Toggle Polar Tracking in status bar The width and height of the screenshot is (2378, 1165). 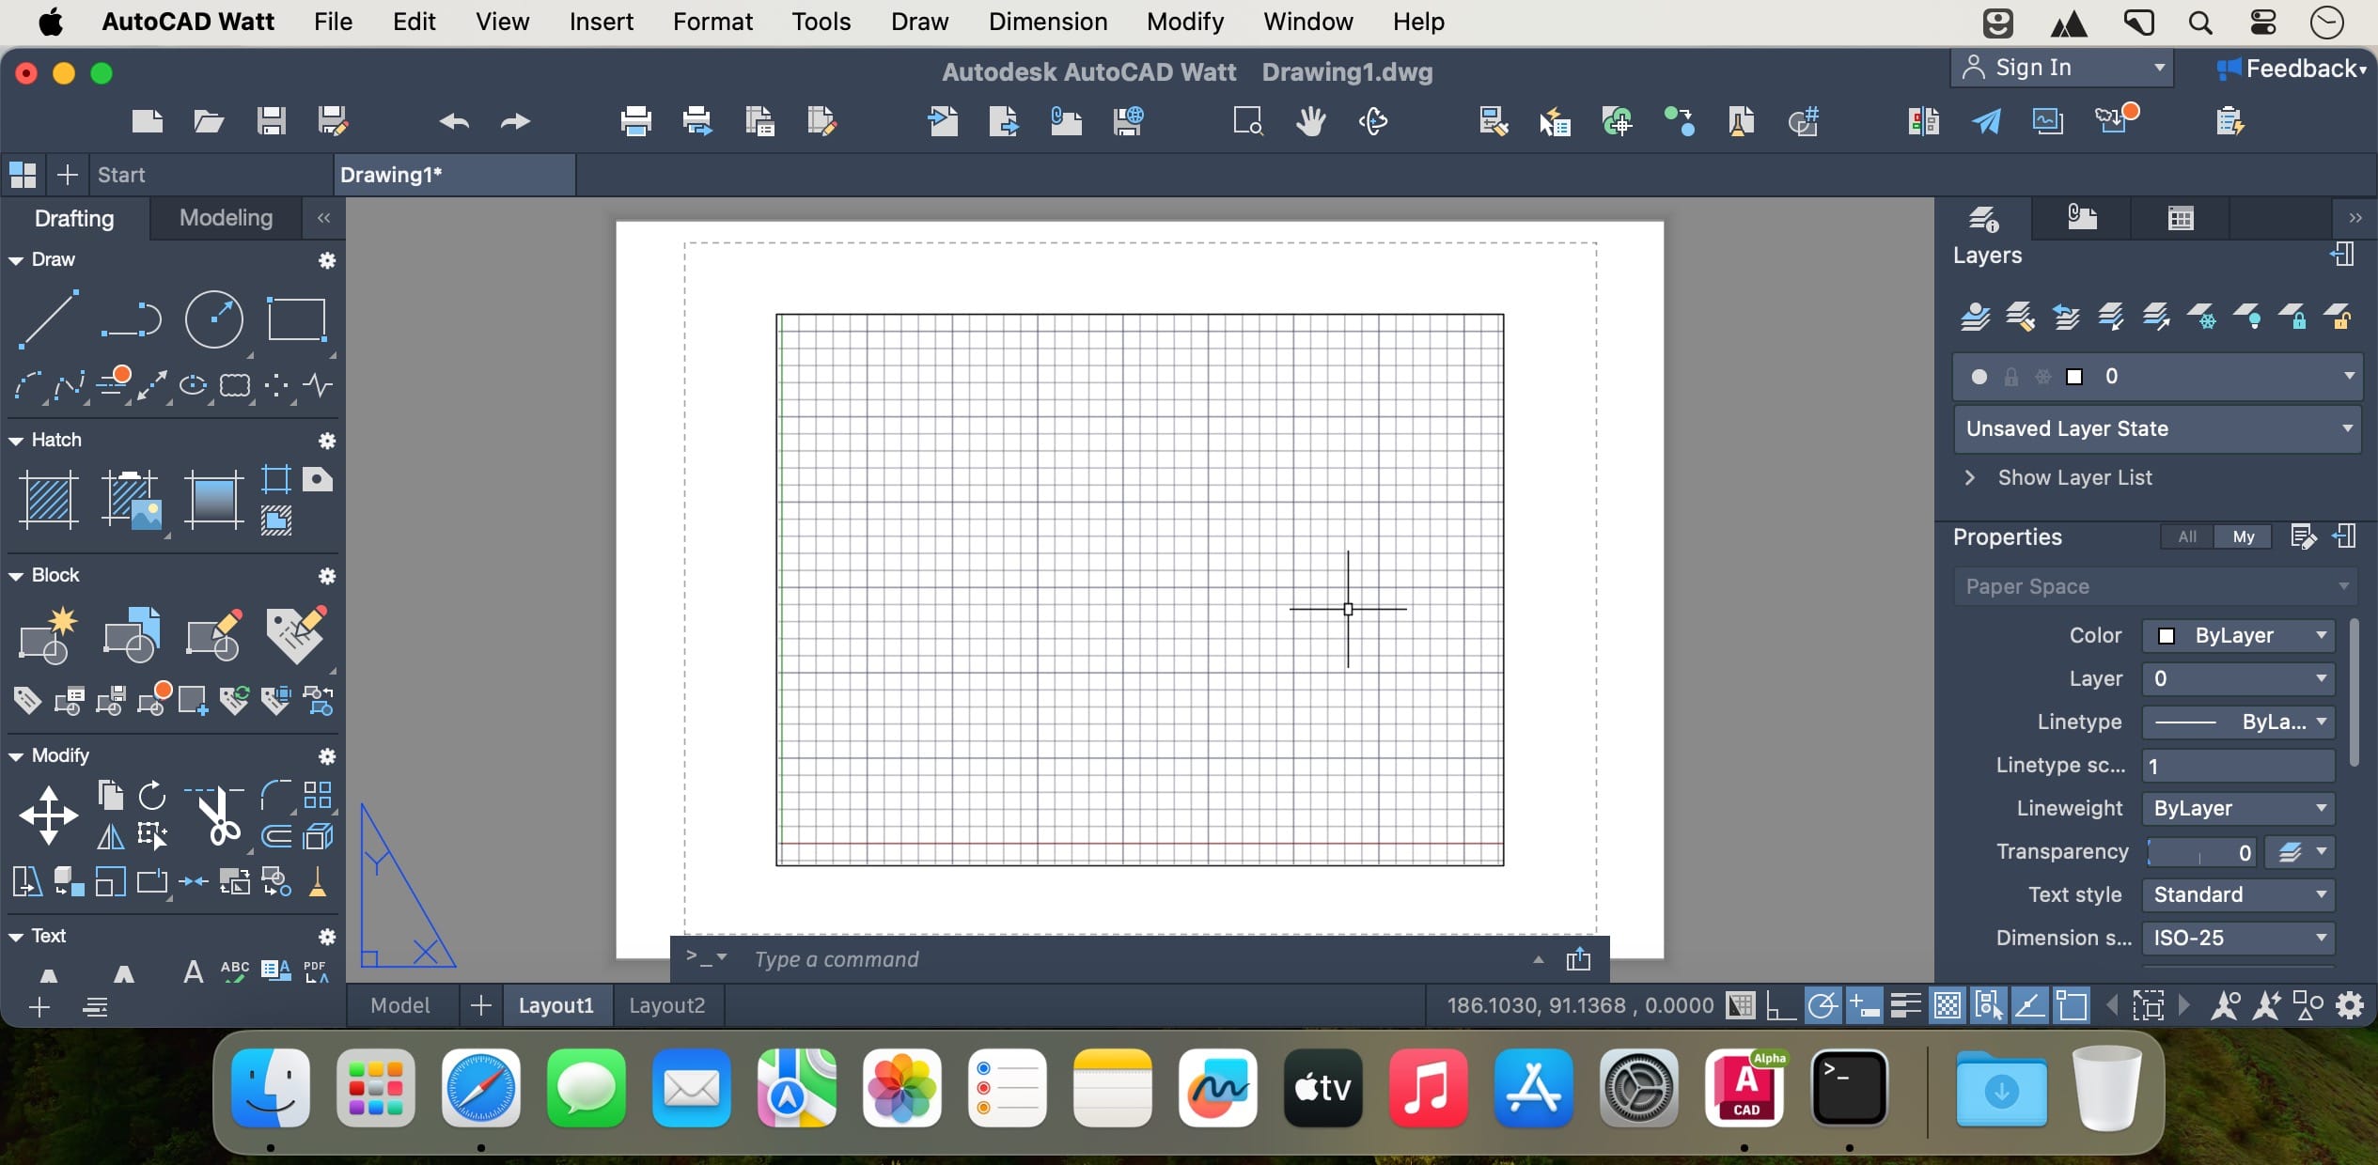coord(1823,1005)
